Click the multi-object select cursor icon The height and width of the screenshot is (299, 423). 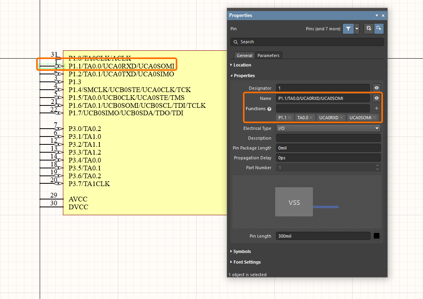click(x=369, y=29)
